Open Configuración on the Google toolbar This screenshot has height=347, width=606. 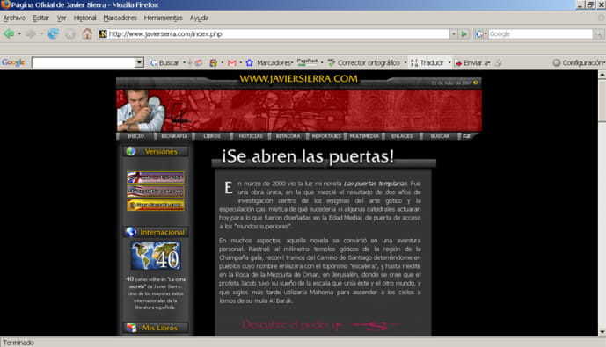579,62
